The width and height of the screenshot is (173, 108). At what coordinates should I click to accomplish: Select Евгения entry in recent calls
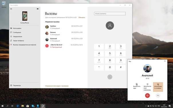click(x=64, y=33)
